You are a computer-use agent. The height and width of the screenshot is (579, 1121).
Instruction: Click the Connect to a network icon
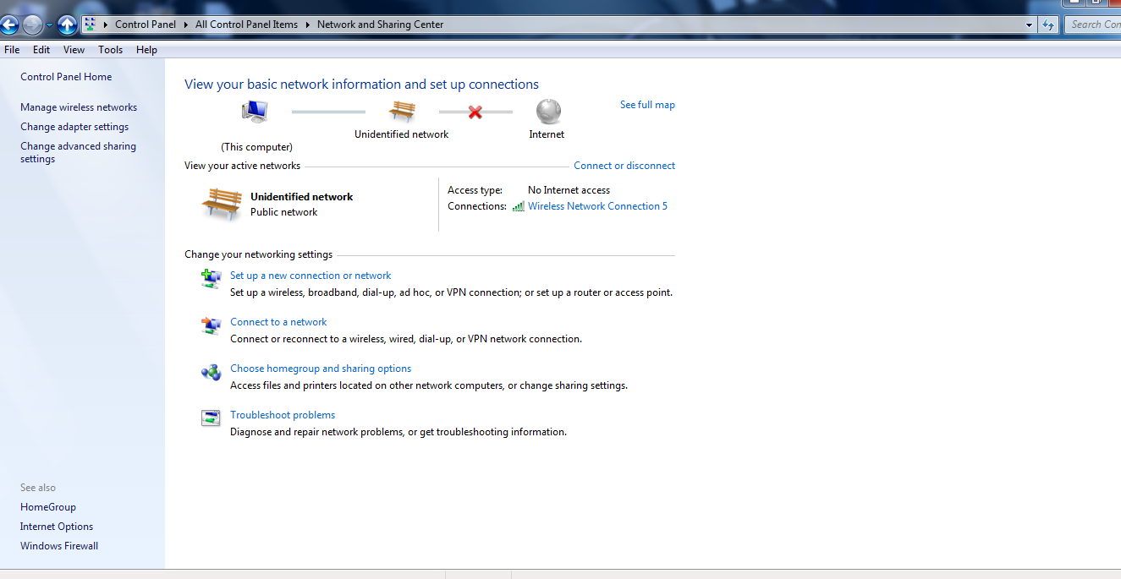[211, 325]
